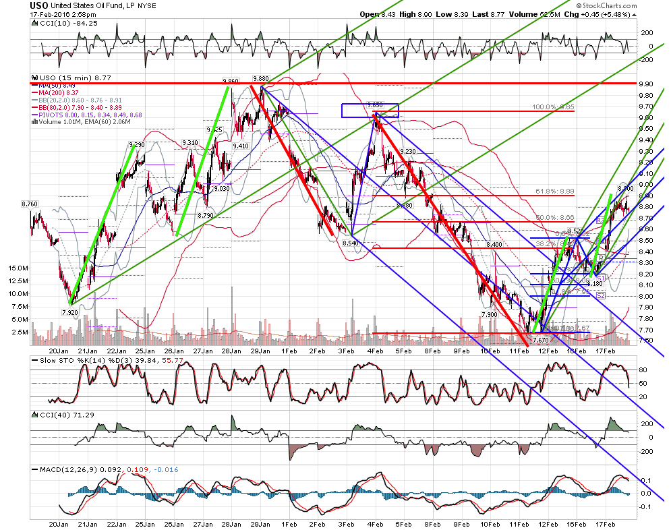
Task: Click the 9.880 peak price callout
Action: (x=260, y=79)
